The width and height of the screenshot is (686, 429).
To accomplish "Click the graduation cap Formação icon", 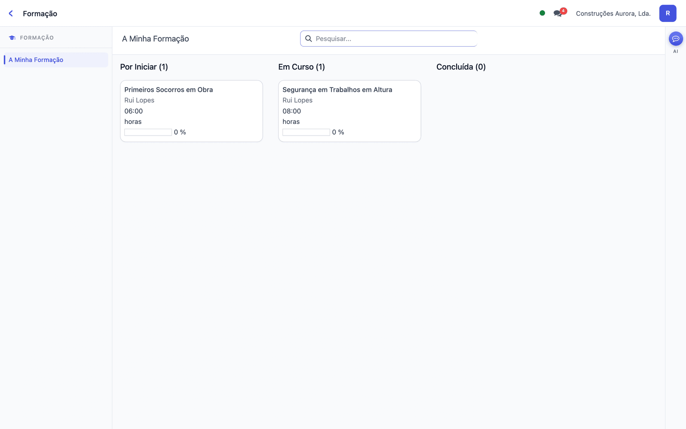I will [12, 38].
